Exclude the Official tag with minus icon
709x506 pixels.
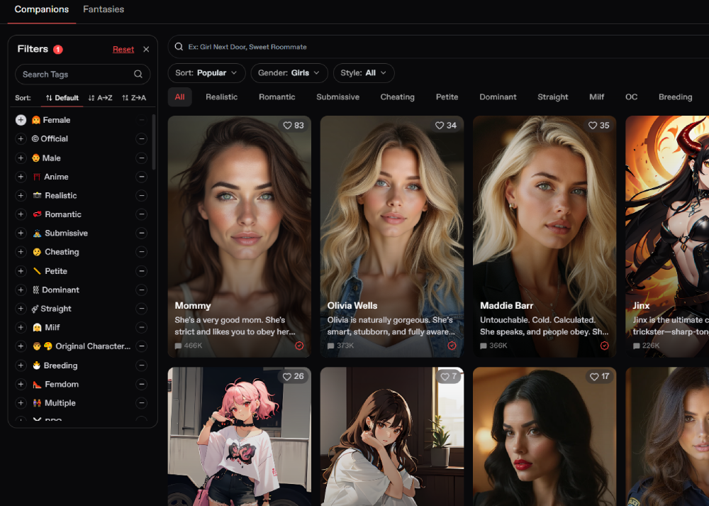142,139
